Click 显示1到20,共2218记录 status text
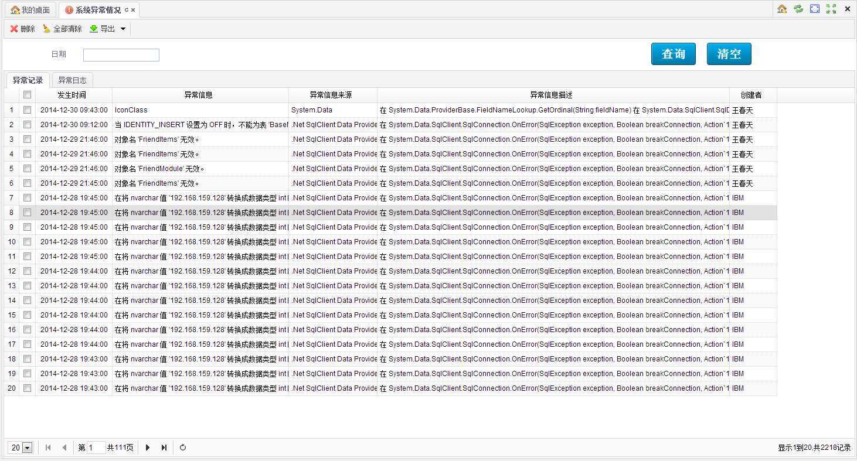The height and width of the screenshot is (461, 857). coord(814,448)
